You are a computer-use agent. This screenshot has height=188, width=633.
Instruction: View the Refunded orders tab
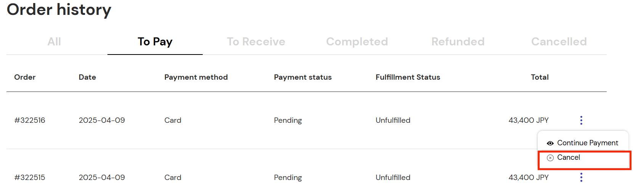(458, 42)
